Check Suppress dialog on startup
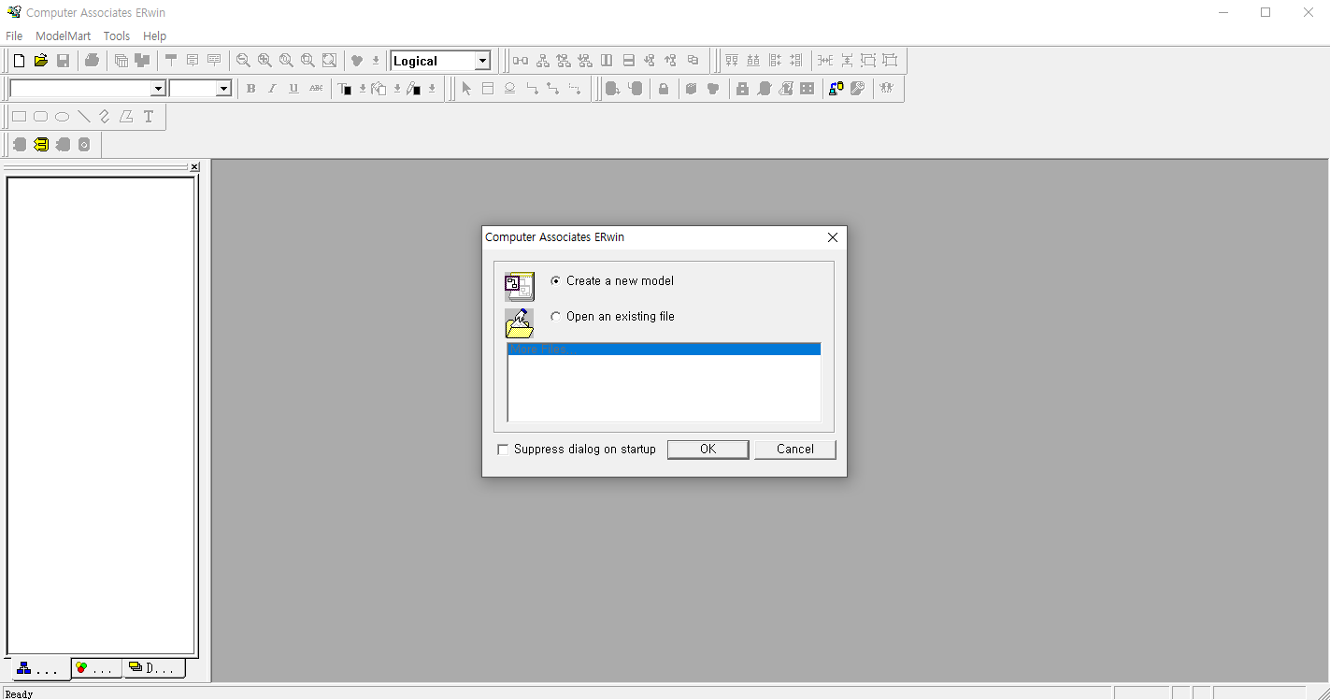This screenshot has height=700, width=1330. coord(504,450)
